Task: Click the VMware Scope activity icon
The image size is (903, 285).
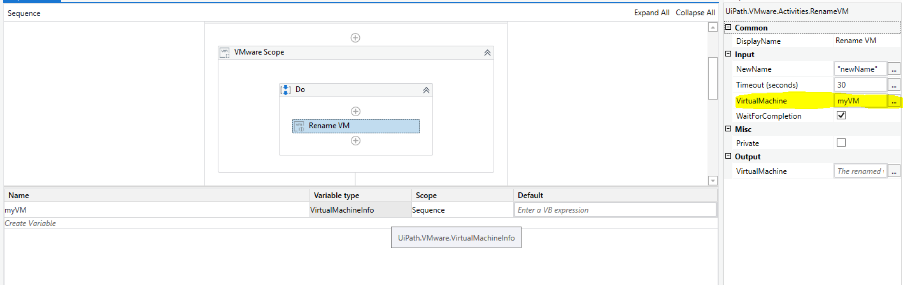Action: [225, 53]
